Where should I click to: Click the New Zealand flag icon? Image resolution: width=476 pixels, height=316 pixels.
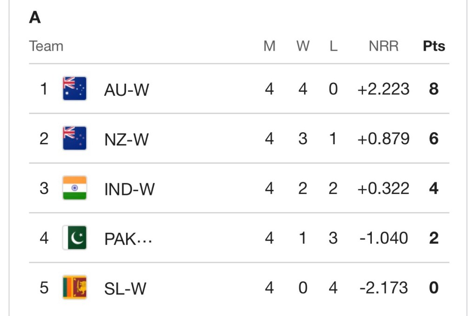74,138
